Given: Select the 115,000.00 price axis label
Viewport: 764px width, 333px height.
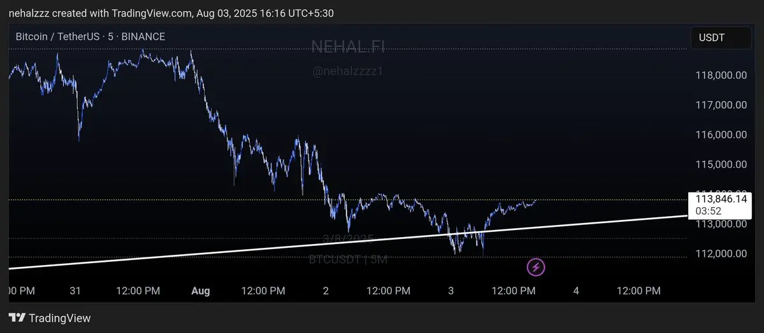Looking at the screenshot, I should pyautogui.click(x=721, y=165).
